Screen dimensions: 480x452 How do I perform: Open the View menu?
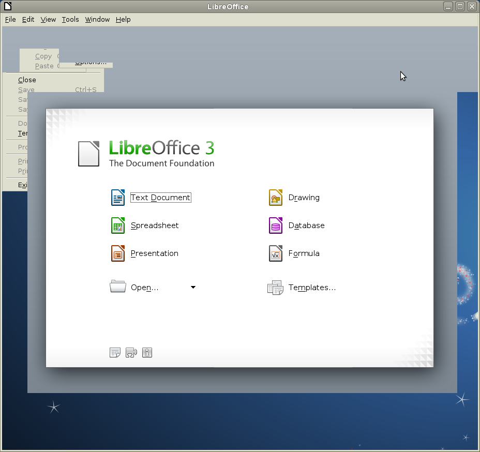pyautogui.click(x=48, y=19)
